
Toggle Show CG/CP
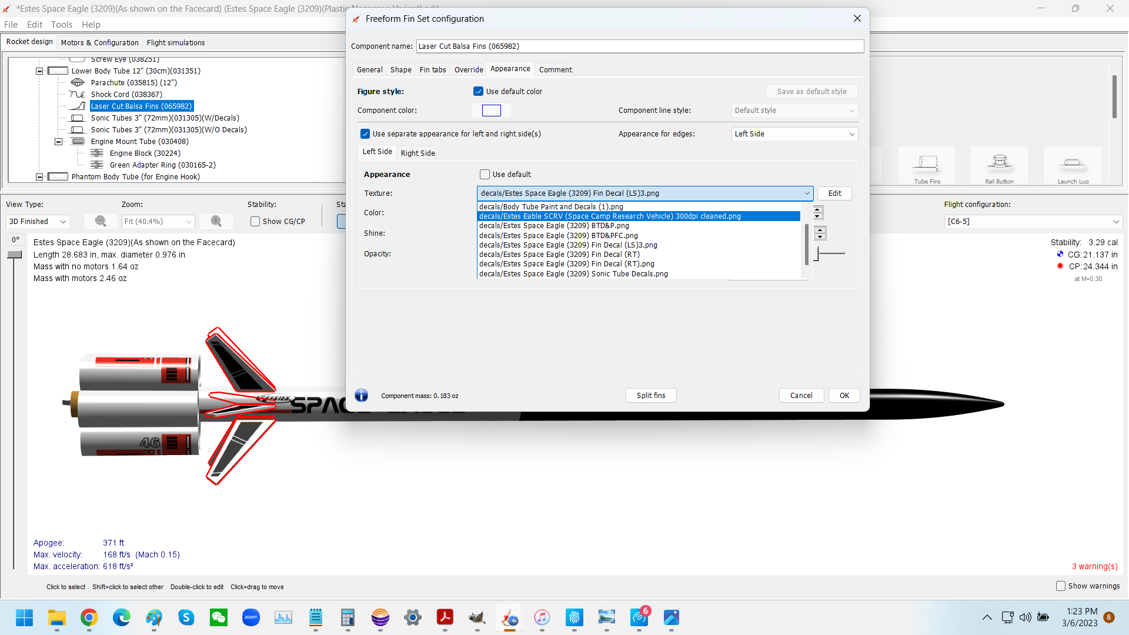point(255,221)
